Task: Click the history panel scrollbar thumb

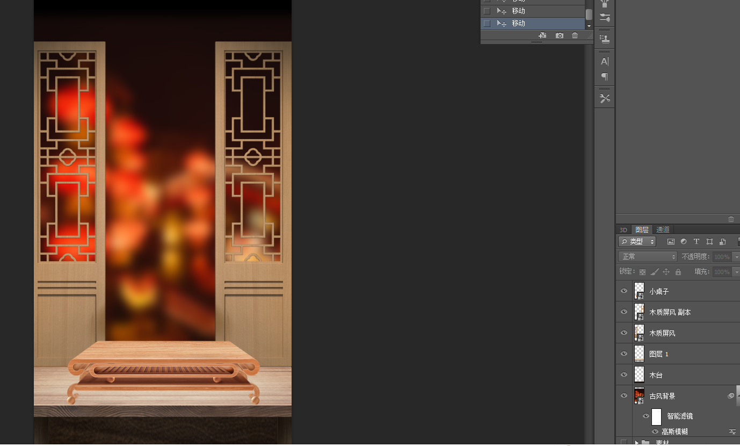Action: point(589,15)
